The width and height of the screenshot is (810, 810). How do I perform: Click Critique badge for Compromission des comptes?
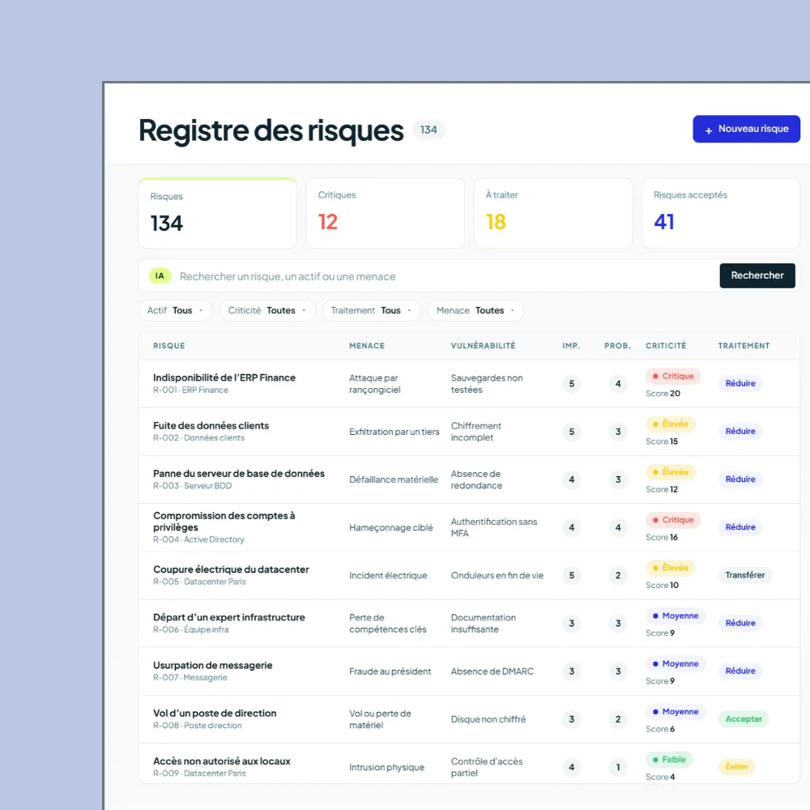click(672, 520)
